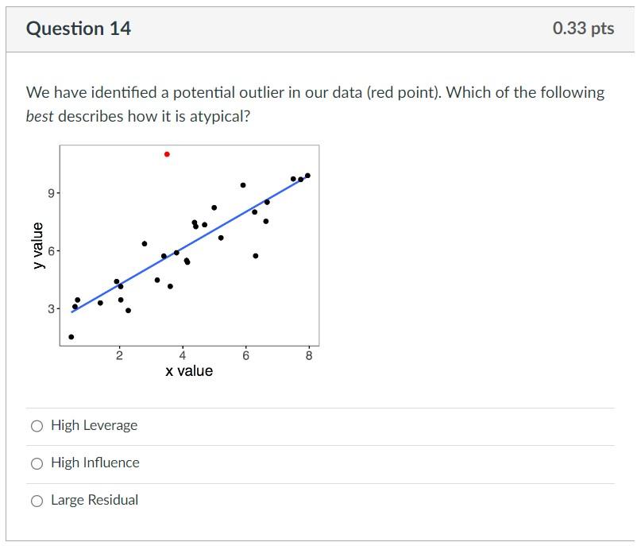Image resolution: width=637 pixels, height=546 pixels.
Task: Click the High Leverage option text
Action: click(94, 425)
